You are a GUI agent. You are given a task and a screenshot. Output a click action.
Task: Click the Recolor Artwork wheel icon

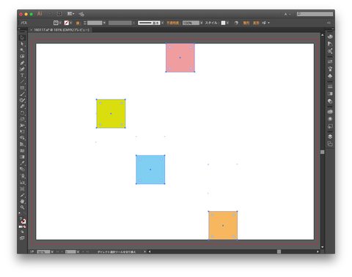236,23
